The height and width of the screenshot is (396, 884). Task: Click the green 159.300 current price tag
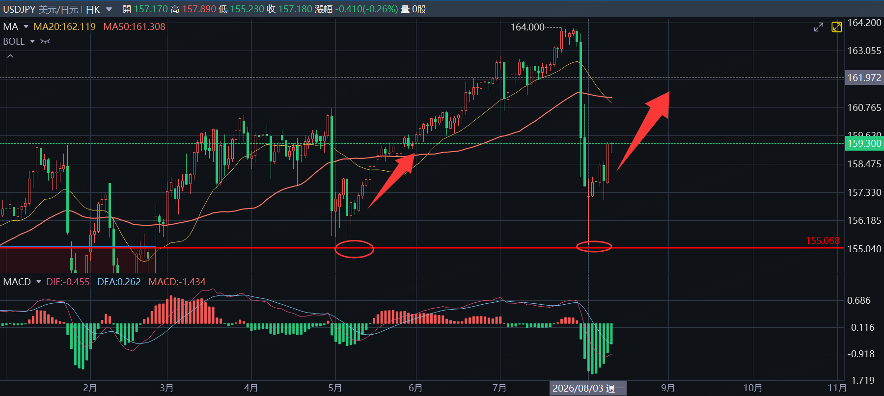point(864,143)
